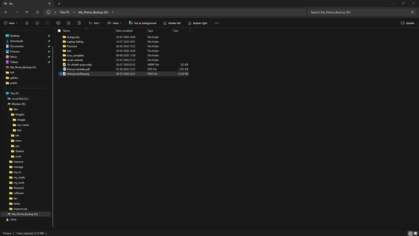419x236 pixels.
Task: Close the X:\ tab
Action: [x=49, y=4]
